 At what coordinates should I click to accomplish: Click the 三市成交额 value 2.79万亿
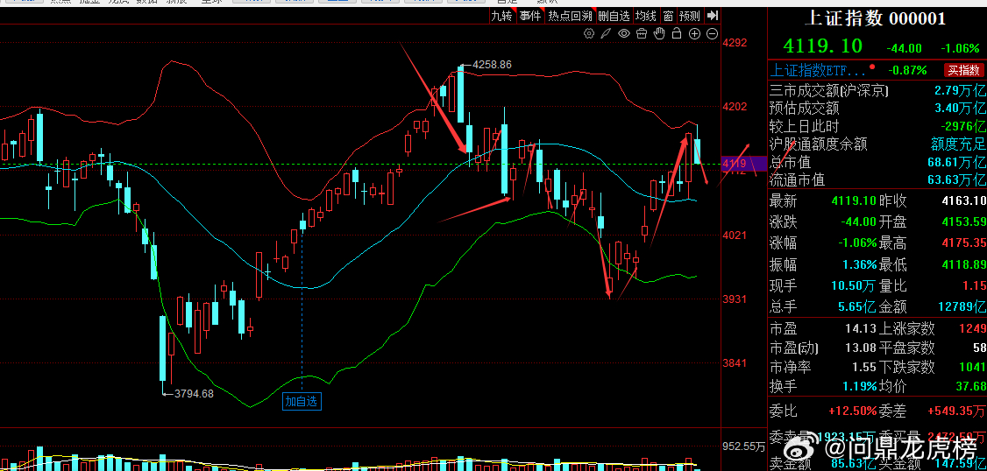pyautogui.click(x=959, y=90)
